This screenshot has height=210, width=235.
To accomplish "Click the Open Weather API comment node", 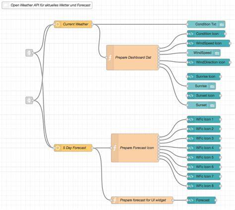I will click(x=47, y=5).
